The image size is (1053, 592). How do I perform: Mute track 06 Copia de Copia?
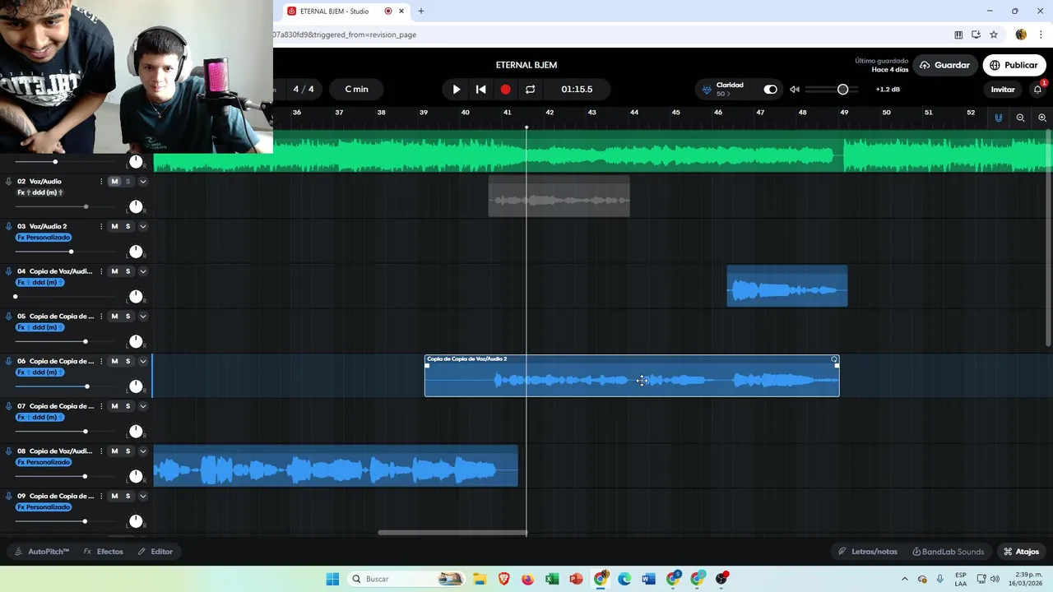coord(114,361)
